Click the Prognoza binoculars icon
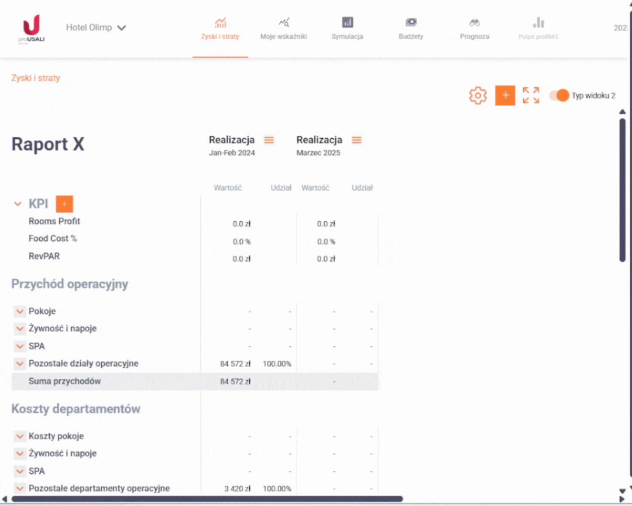632x506 pixels. click(475, 23)
